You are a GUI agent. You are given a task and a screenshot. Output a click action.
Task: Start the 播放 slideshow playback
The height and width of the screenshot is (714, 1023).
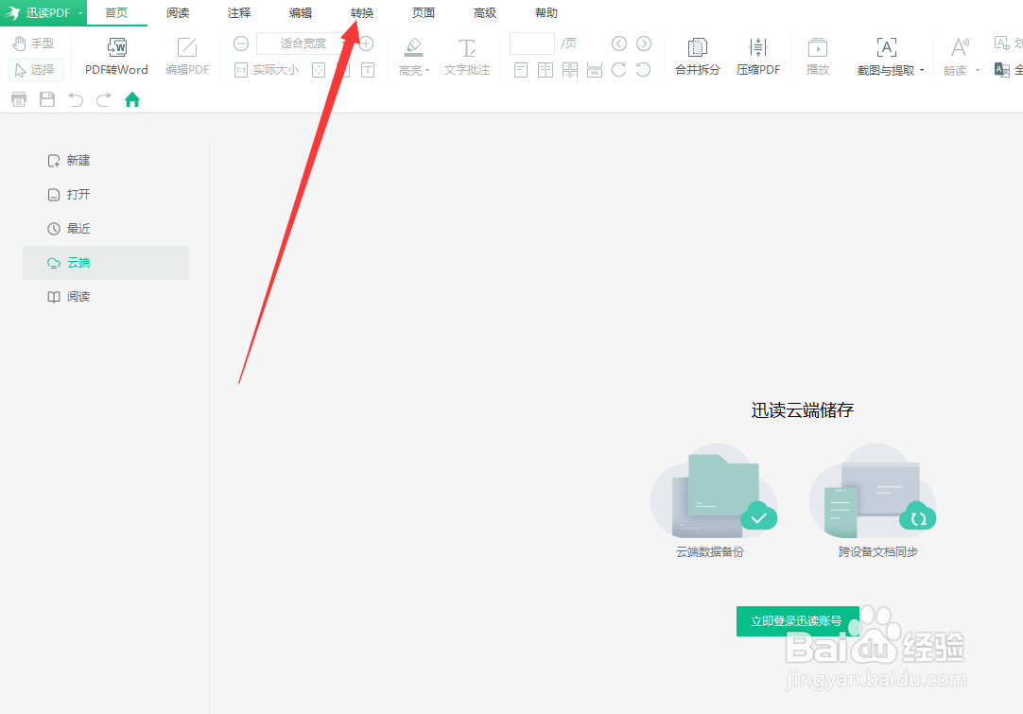tap(818, 56)
